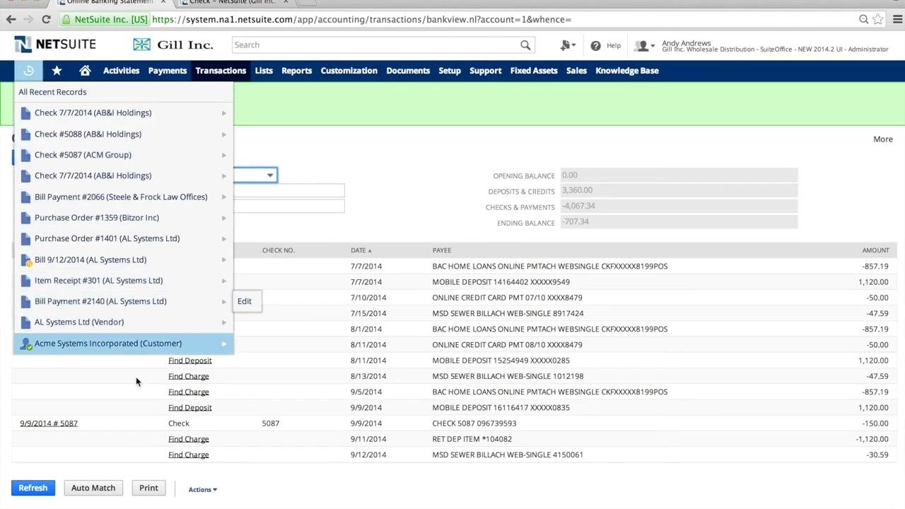The height and width of the screenshot is (509, 905).
Task: Click the NetSuite logo
Action: (55, 45)
